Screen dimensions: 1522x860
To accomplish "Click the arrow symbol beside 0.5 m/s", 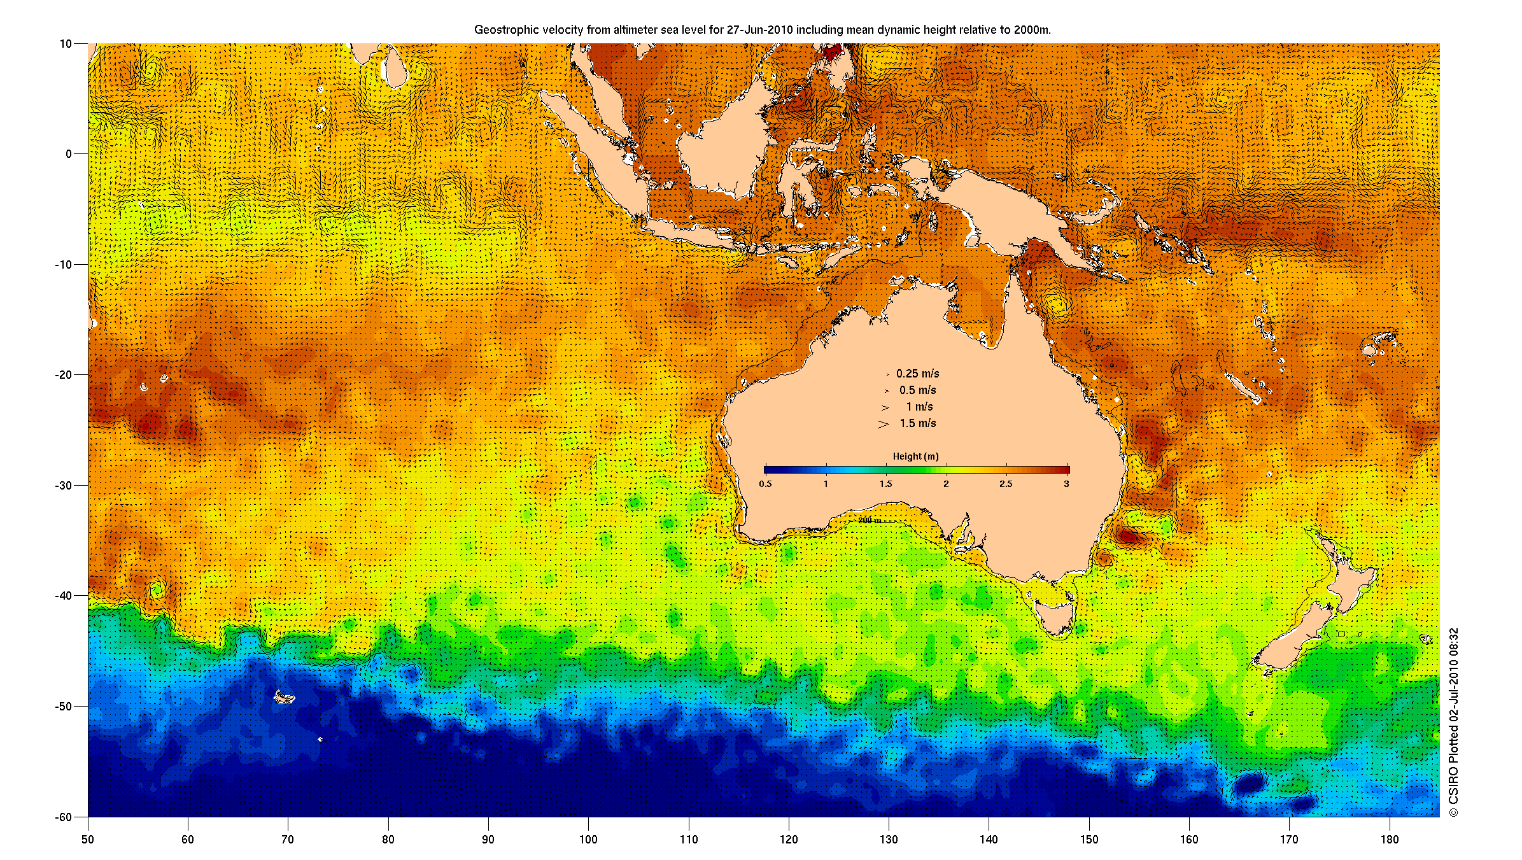I will pos(887,391).
